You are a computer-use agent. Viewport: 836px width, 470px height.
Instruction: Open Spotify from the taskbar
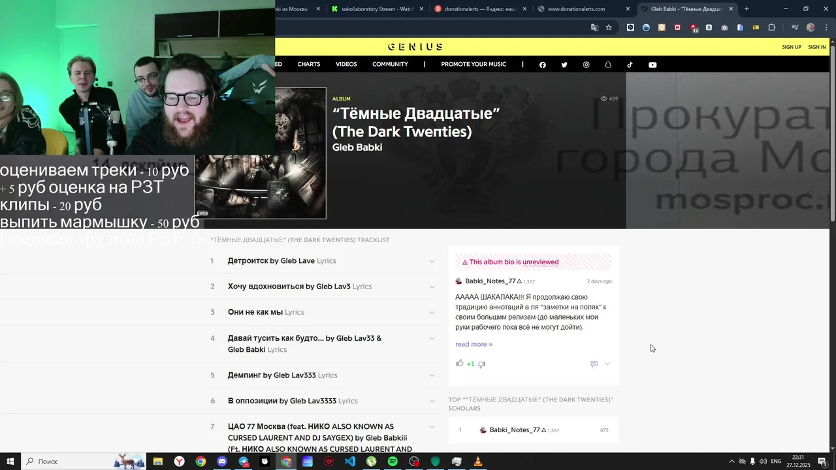click(393, 462)
